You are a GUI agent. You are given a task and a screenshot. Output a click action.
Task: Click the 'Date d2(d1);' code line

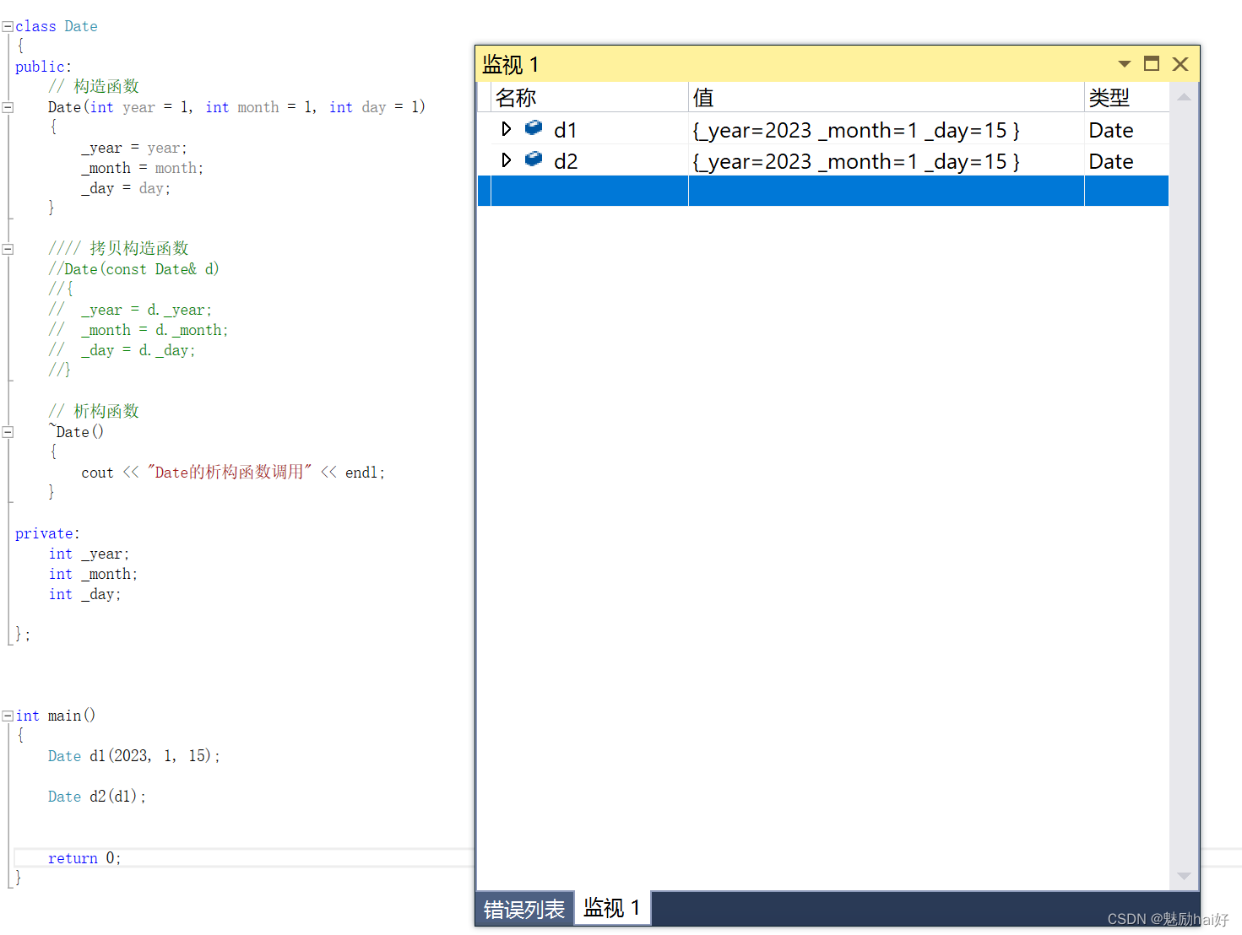click(97, 797)
